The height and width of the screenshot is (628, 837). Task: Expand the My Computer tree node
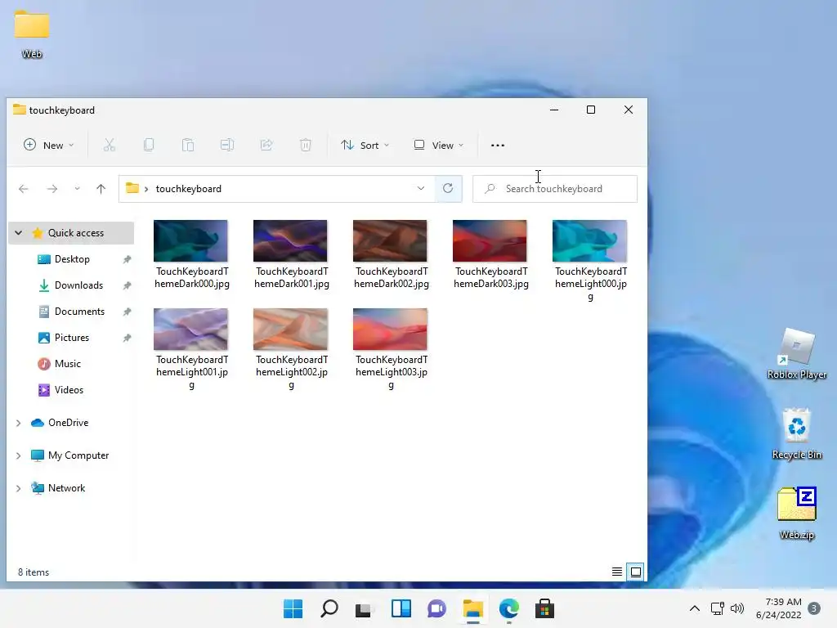click(19, 455)
